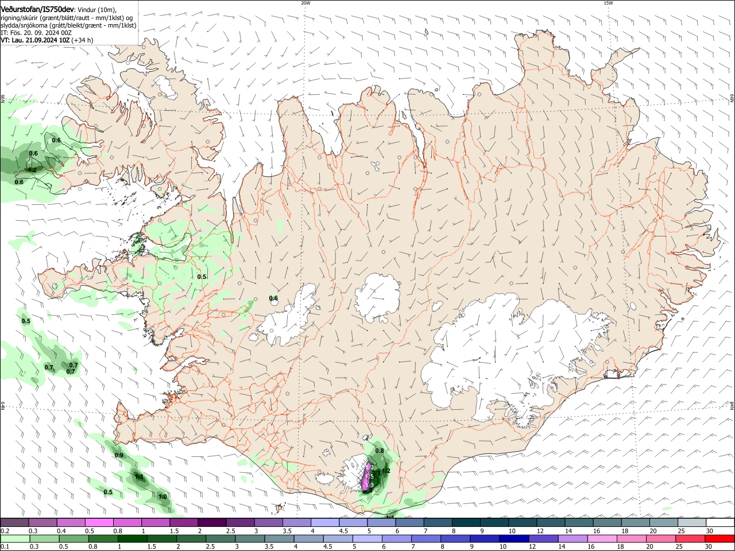Image resolution: width=735 pixels, height=551 pixels.
Task: Click the 0.8 map value above Mýrdalsjökull glacier
Action: (380, 451)
